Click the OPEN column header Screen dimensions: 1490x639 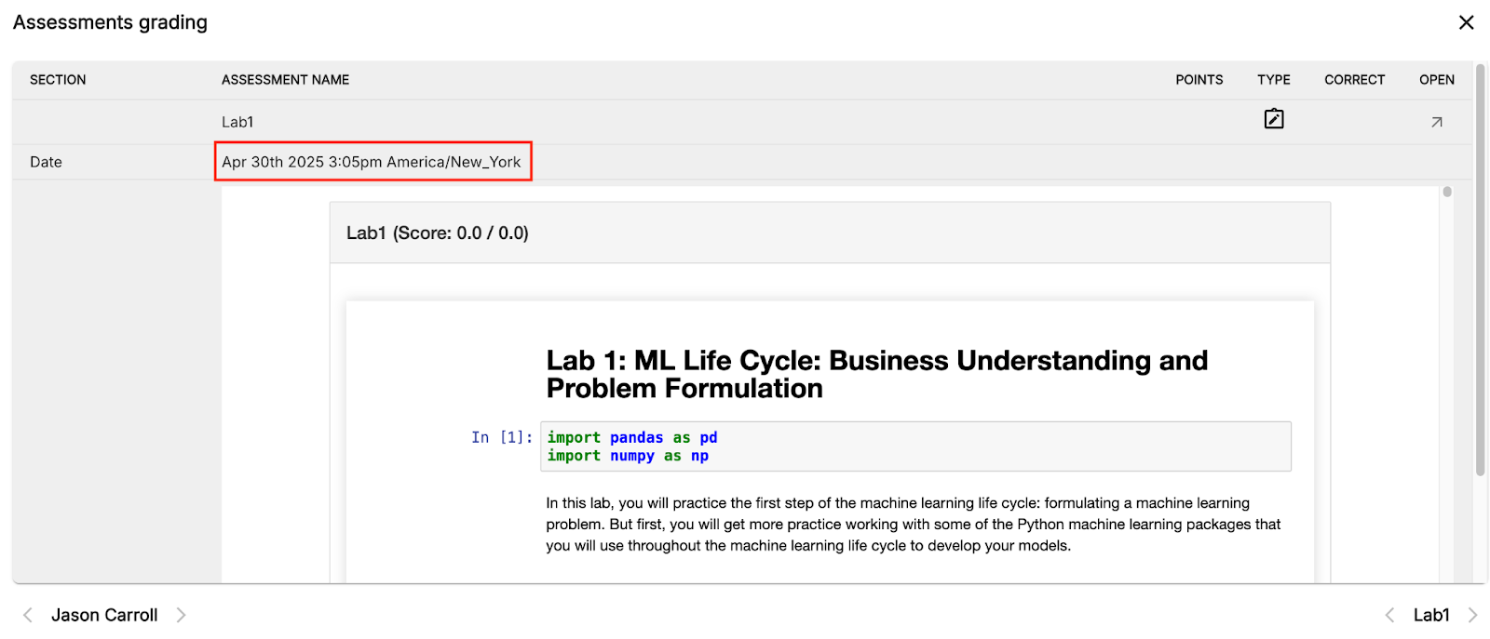pos(1436,80)
